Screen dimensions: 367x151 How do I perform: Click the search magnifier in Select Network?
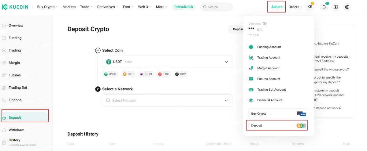(x=108, y=100)
